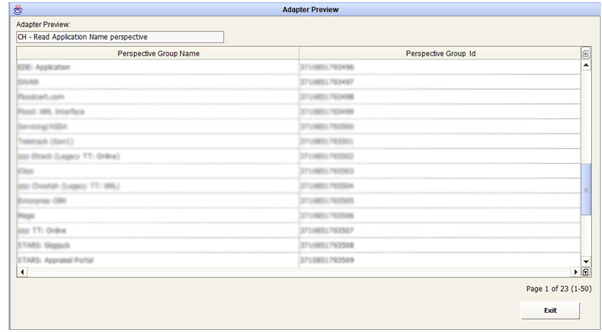Viewport: 602px width, 332px height.
Task: Click the vertical scrollbar up arrow
Action: pos(586,65)
